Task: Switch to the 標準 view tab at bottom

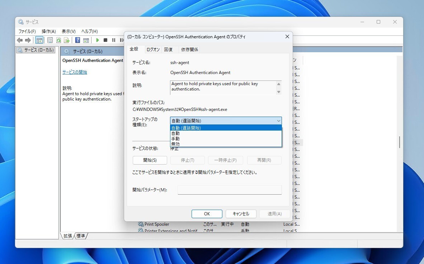Action: [x=81, y=236]
